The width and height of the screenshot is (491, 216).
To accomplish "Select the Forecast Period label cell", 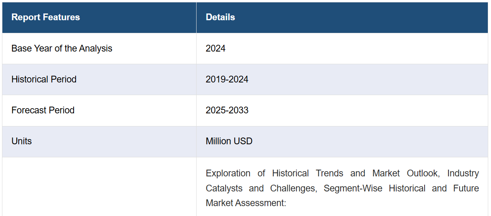I will (99, 110).
